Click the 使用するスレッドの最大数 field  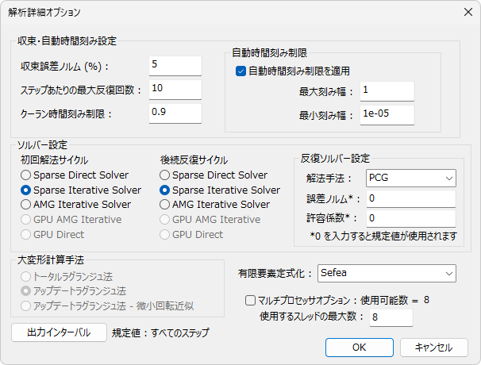pos(391,317)
